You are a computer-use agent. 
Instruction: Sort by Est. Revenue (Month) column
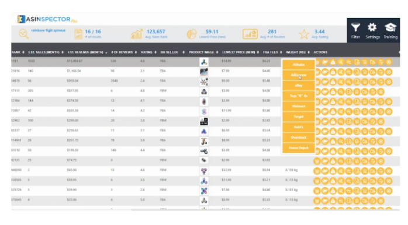pyautogui.click(x=88, y=52)
